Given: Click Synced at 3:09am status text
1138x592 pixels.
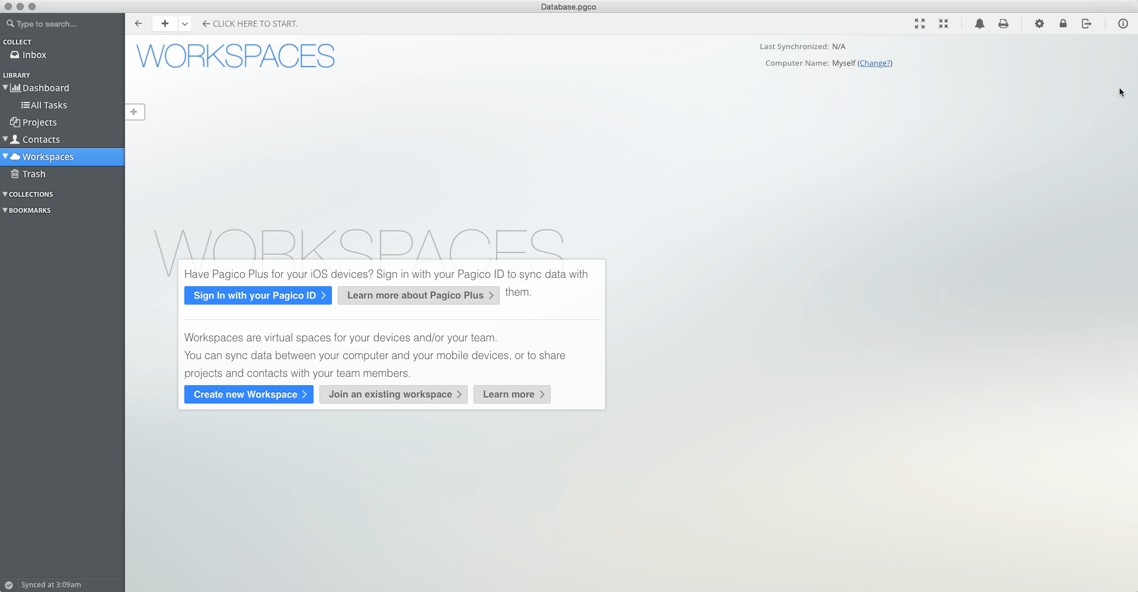Looking at the screenshot, I should 51,585.
